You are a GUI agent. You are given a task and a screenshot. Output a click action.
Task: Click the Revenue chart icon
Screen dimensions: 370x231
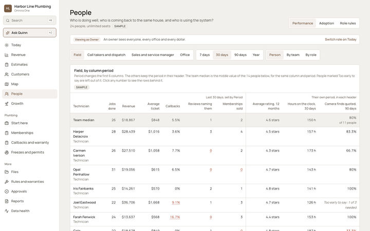click(7, 55)
